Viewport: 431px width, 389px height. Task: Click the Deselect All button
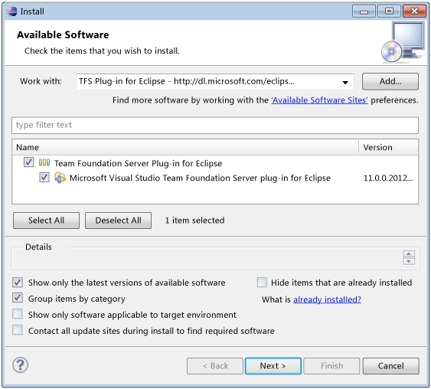click(x=118, y=221)
